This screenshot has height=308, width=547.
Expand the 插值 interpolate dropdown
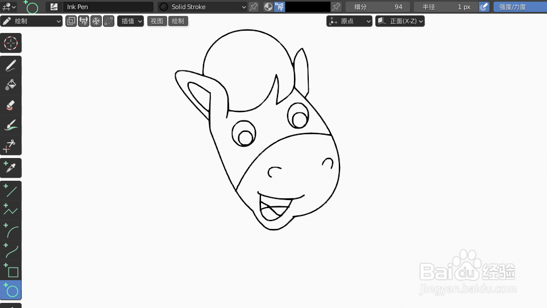(130, 21)
